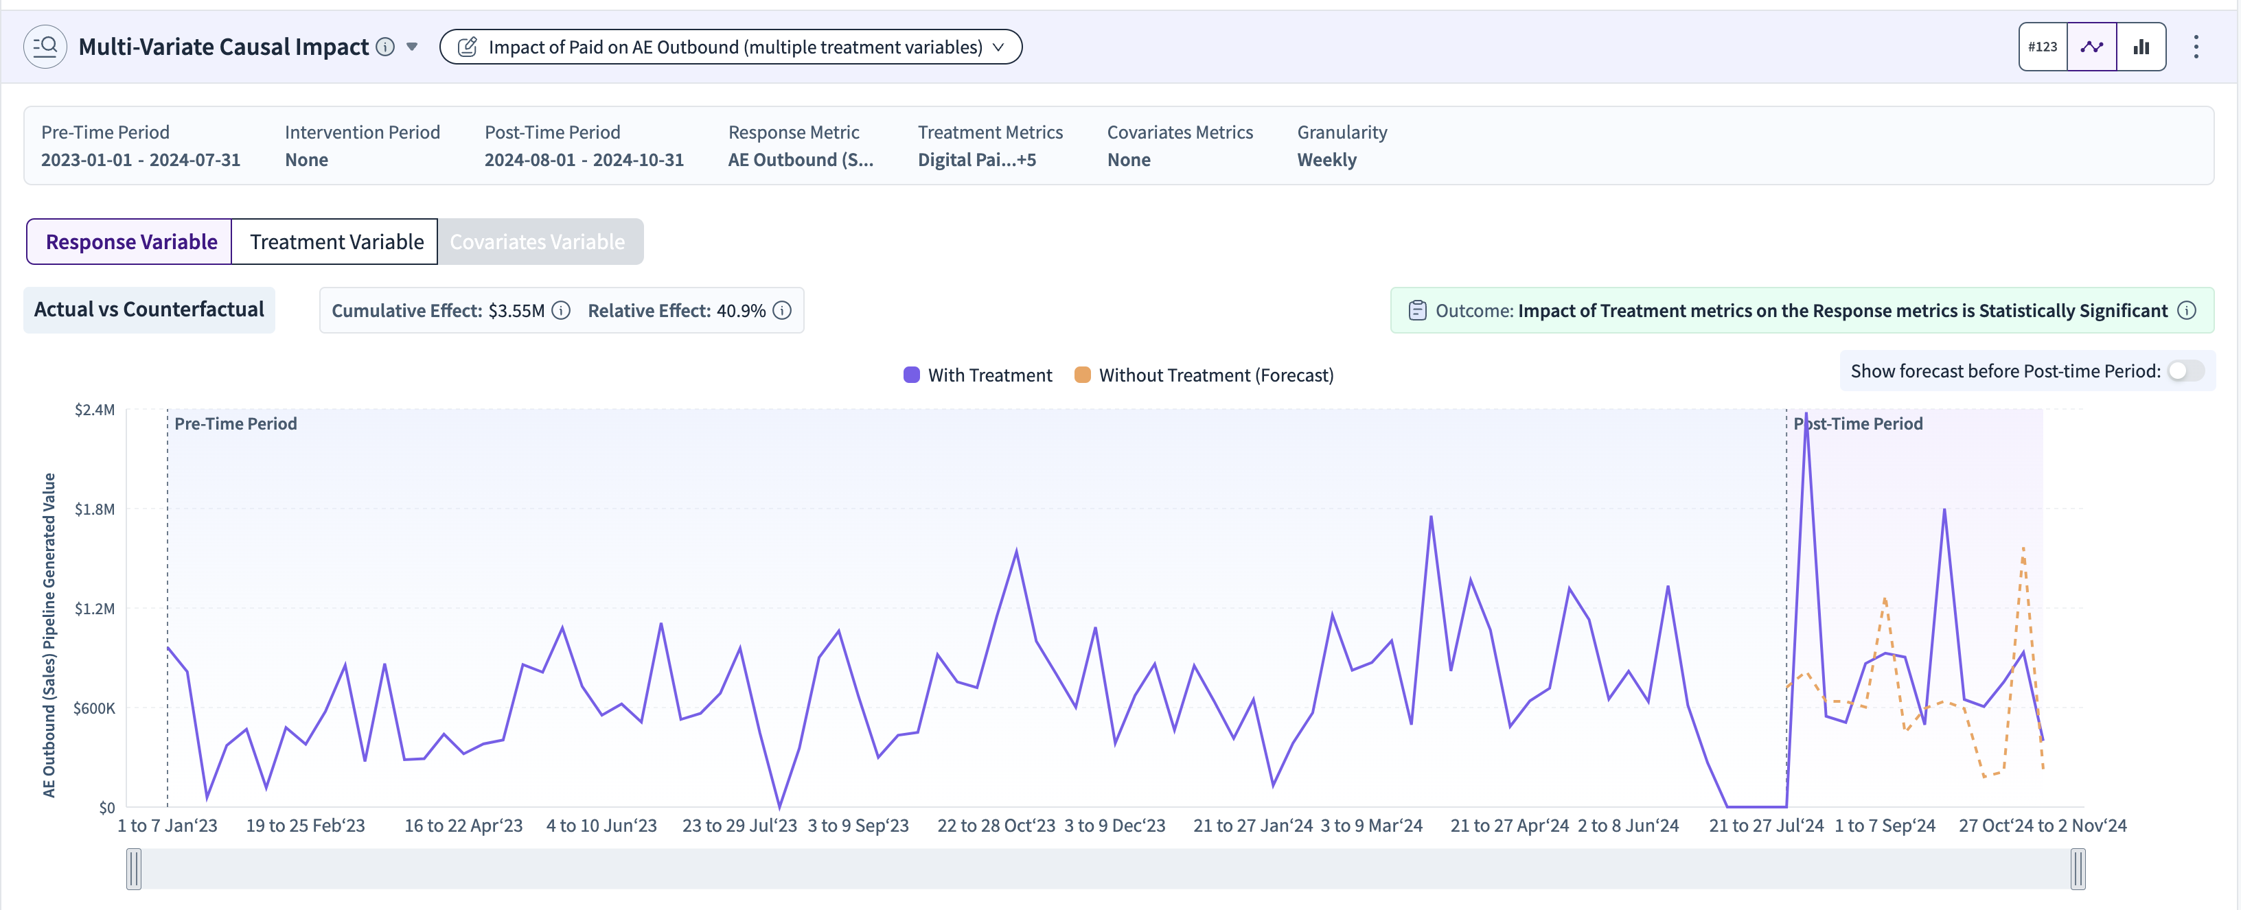2241x910 pixels.
Task: Expand the Multi-Variate Causal Impact title dropdown
Action: coord(413,47)
